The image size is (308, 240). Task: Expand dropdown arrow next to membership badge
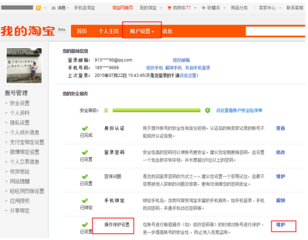click(45, 8)
